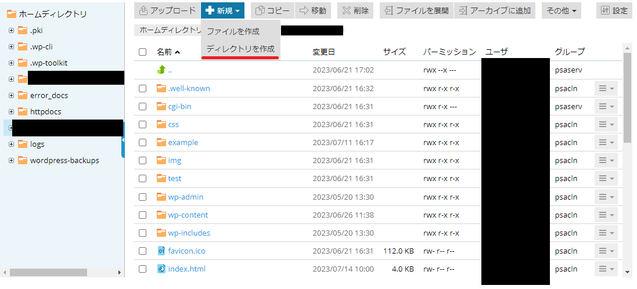This screenshot has width=637, height=289.
Task: Click the index.html globe file icon
Action: point(161,269)
